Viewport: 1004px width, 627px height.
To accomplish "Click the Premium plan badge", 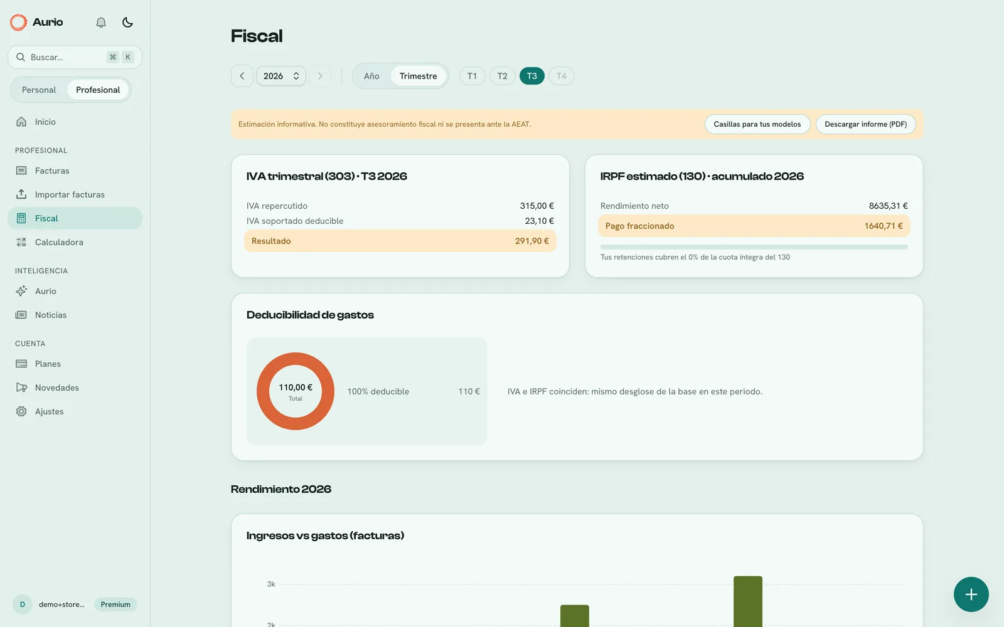I will (115, 604).
